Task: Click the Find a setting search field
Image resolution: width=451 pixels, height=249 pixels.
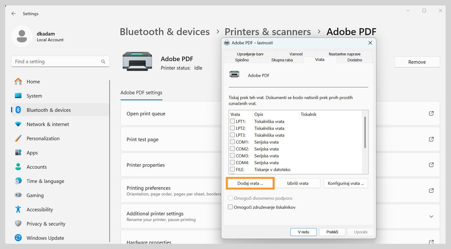Action: click(x=57, y=62)
